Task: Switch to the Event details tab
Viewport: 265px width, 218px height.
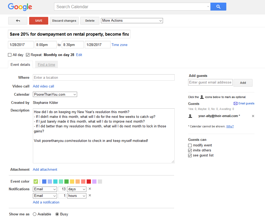Action: pyautogui.click(x=20, y=65)
